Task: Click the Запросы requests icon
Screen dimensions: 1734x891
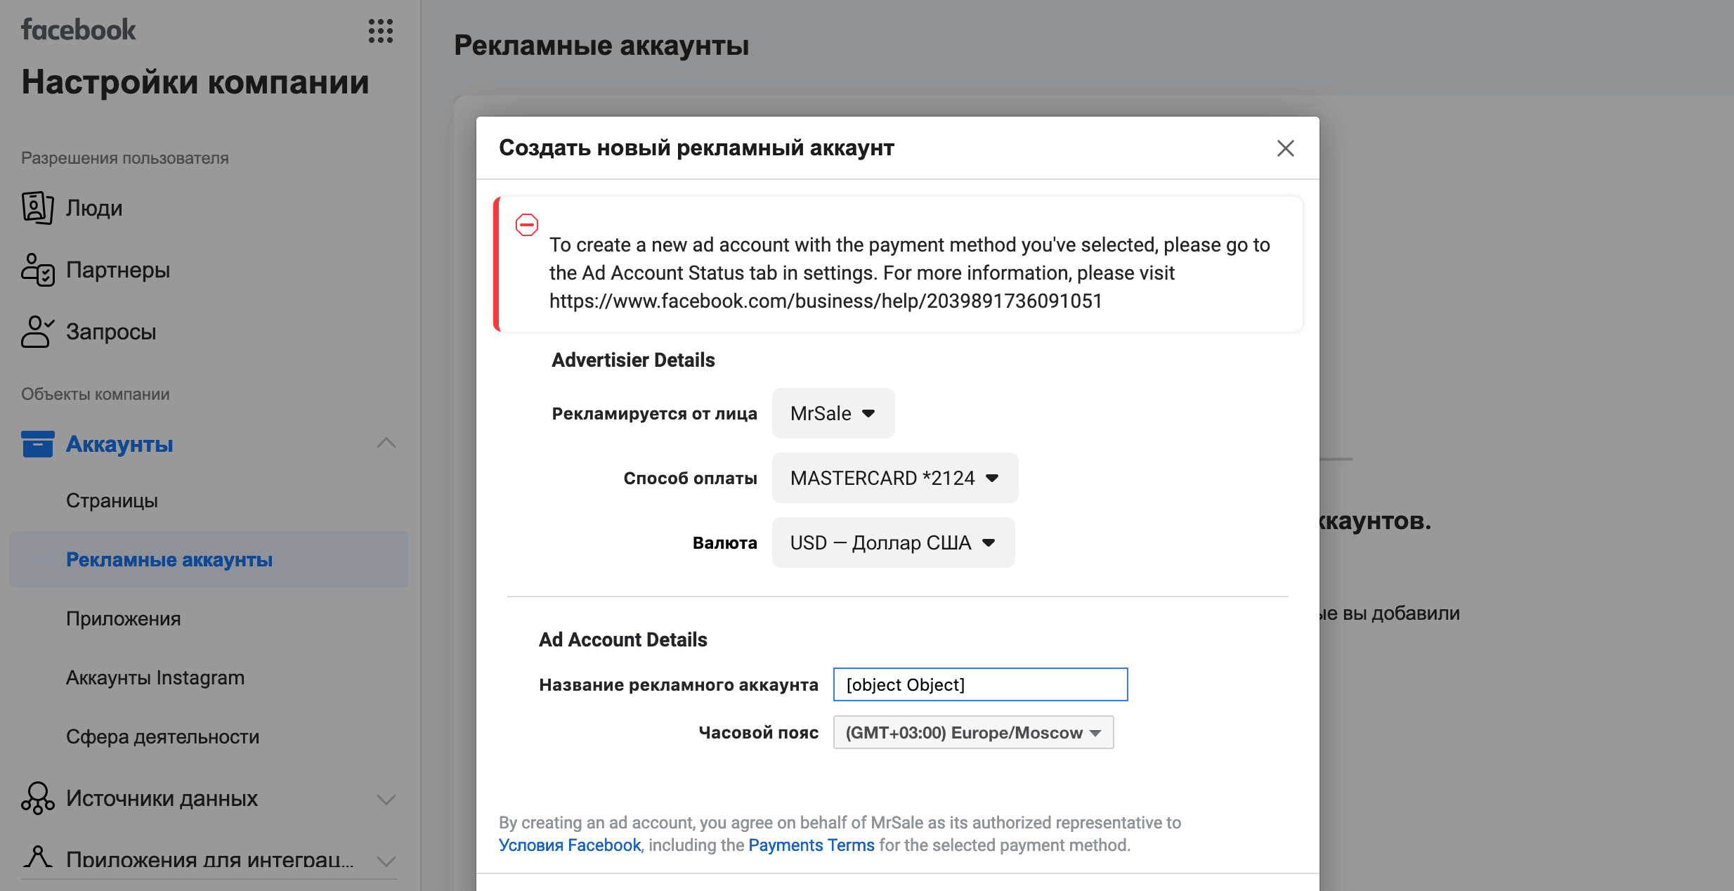Action: pos(37,332)
